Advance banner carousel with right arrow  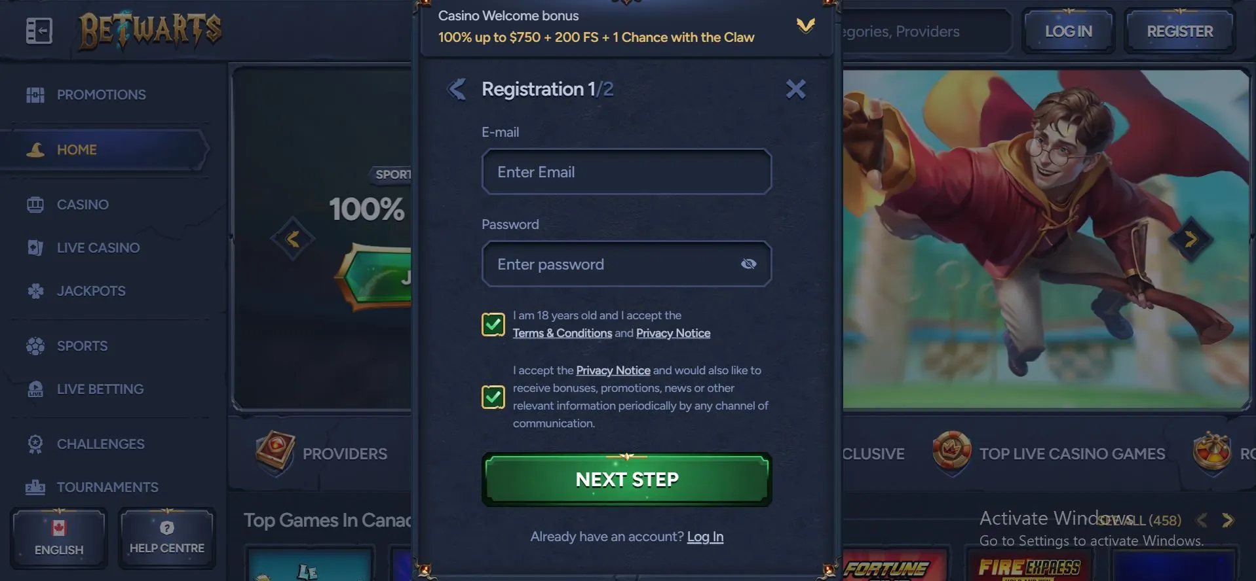1190,239
